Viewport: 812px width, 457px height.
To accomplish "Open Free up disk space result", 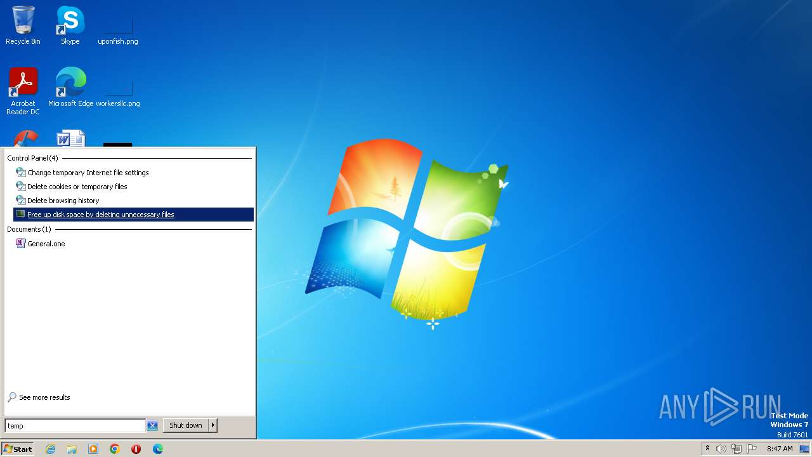I will pyautogui.click(x=133, y=215).
